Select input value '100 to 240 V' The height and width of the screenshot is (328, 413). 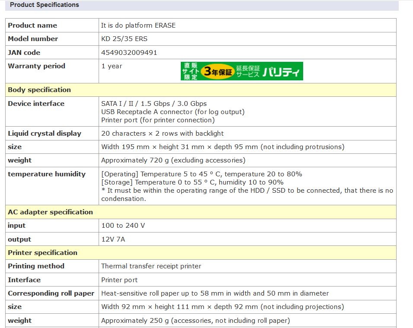123,226
